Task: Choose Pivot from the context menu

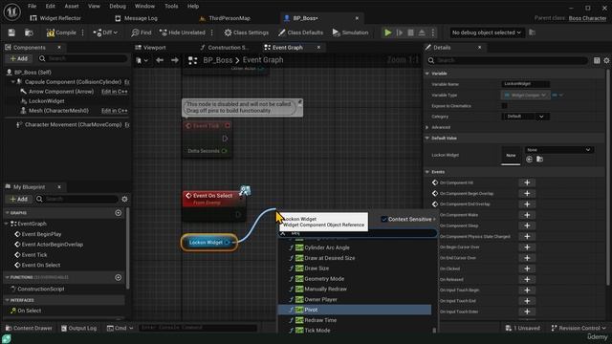Action: click(x=355, y=310)
